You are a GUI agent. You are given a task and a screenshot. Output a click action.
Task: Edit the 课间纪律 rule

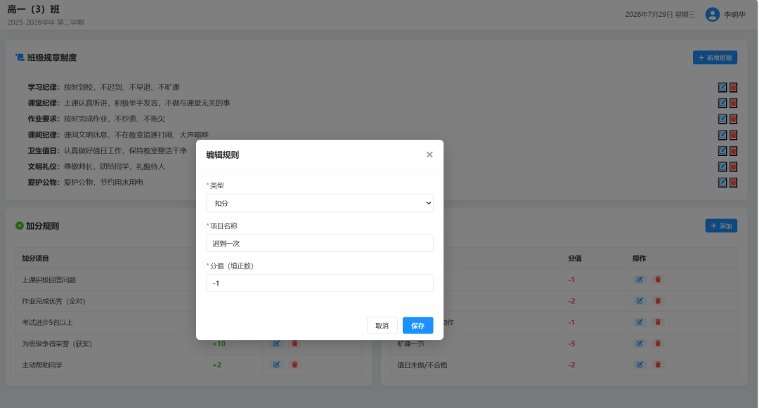(x=722, y=135)
